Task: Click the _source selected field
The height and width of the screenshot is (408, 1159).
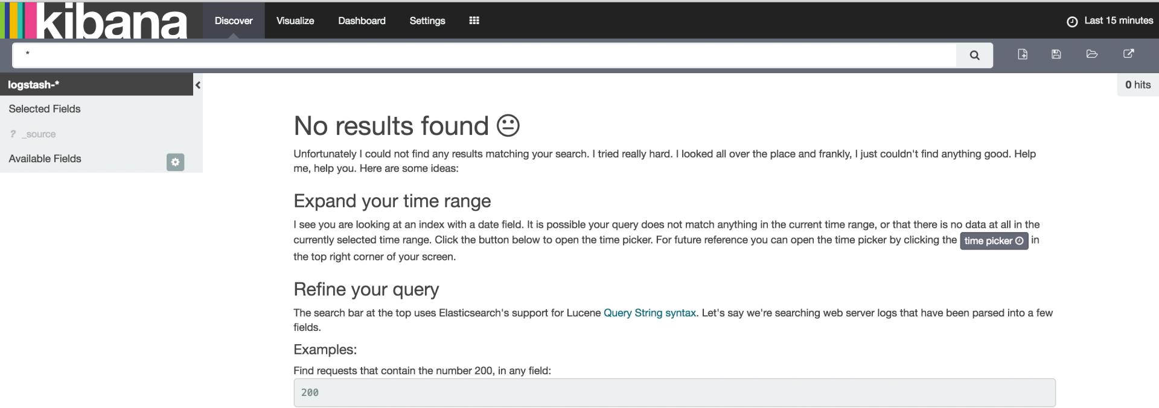Action: (x=40, y=134)
